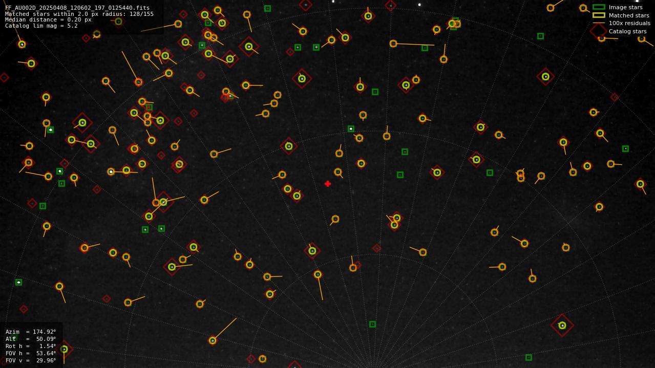Click the 'Catalog lim mag = 5.2' line
The height and width of the screenshot is (368, 655).
pos(41,26)
